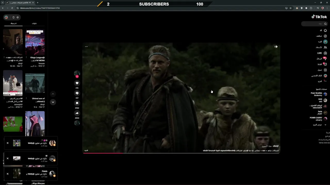Screen dimensions: 330x185
Task: Open the Uhtred son of uhtred thumbnail
Action: click(x=35, y=83)
